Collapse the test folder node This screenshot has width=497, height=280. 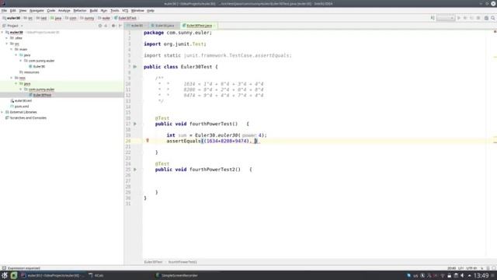[x=12, y=78]
